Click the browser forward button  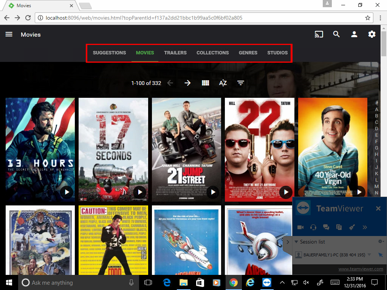(17, 18)
